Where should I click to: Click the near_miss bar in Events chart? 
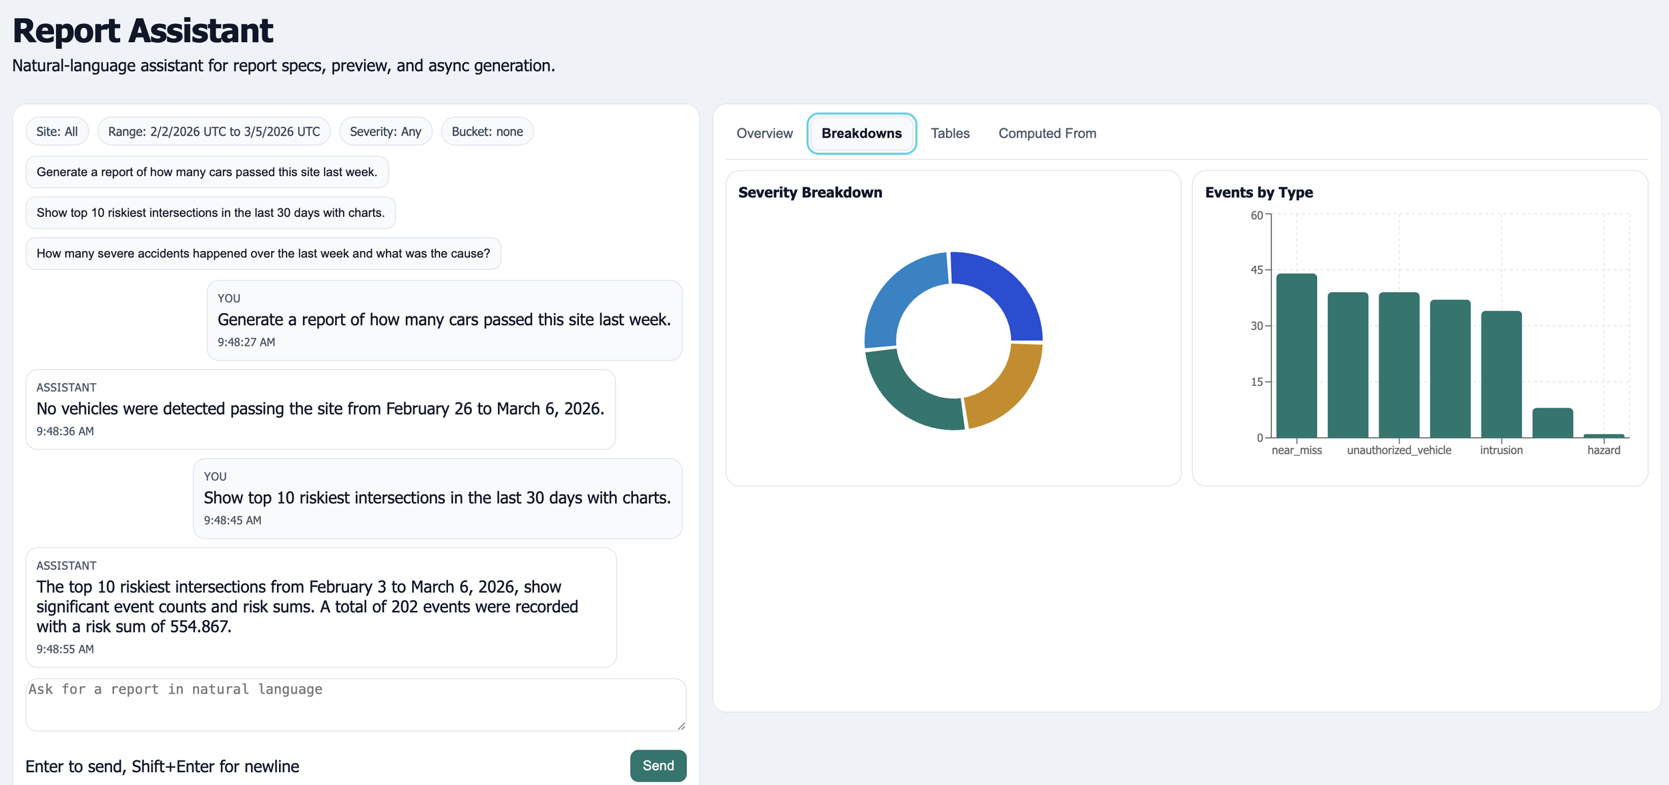tap(1296, 356)
